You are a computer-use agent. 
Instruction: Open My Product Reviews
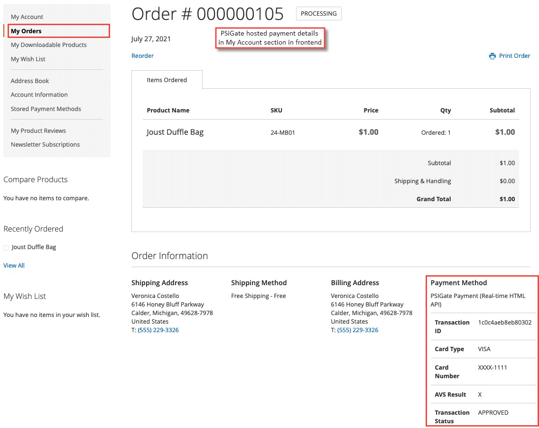[38, 130]
